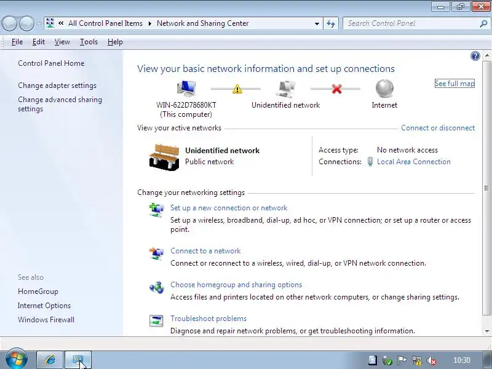
Task: Click the Public network label
Action: pyautogui.click(x=209, y=162)
